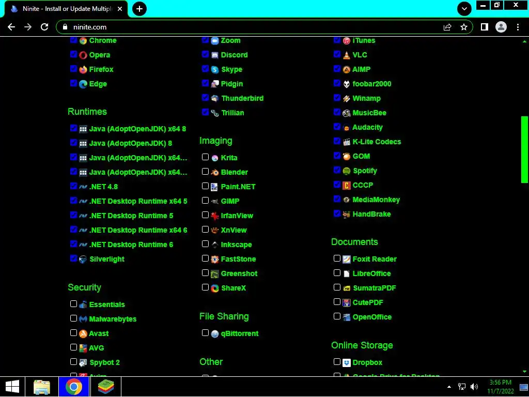529x397 pixels.
Task: Click the Dropbox icon
Action: pyautogui.click(x=347, y=363)
